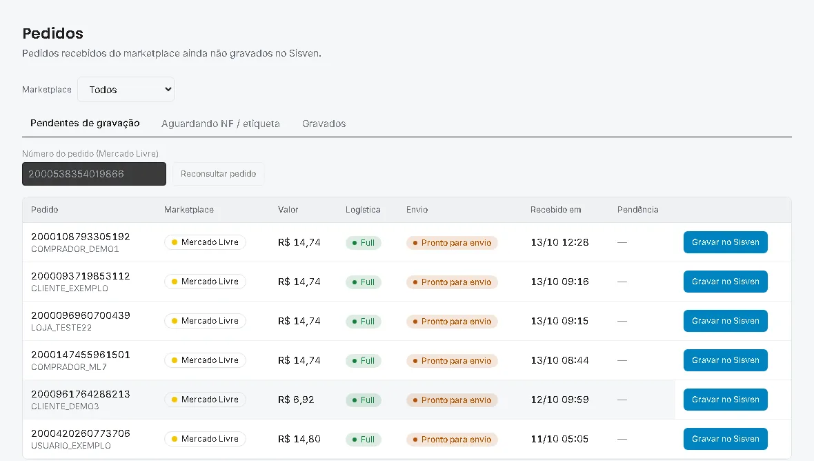Click buyer name LOJA_TESTE22
This screenshot has height=461, width=814.
coord(61,328)
